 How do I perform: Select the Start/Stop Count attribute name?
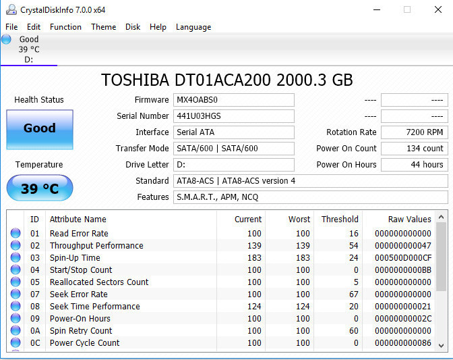coord(81,269)
